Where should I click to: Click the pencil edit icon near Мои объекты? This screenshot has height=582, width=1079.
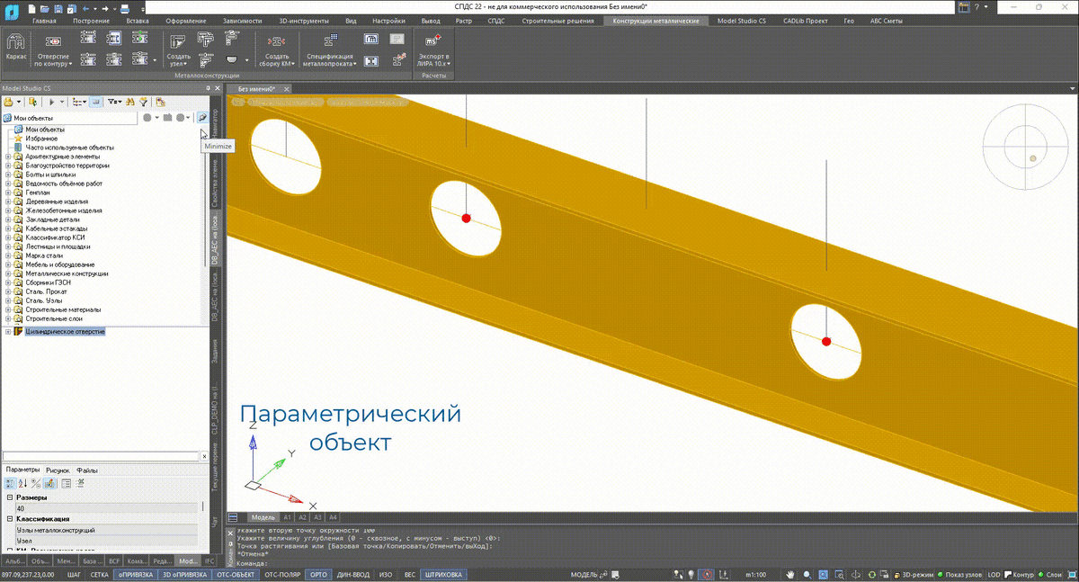click(202, 118)
